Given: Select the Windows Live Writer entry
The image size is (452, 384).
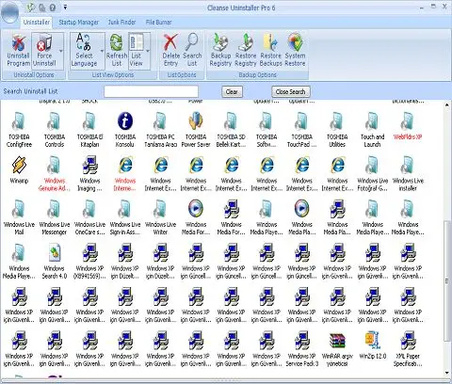Looking at the screenshot, I should 160,217.
